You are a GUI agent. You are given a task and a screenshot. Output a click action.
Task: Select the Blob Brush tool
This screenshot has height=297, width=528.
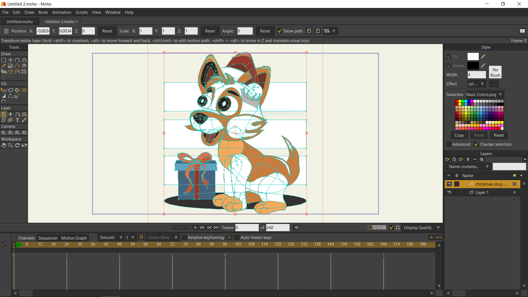[4, 72]
